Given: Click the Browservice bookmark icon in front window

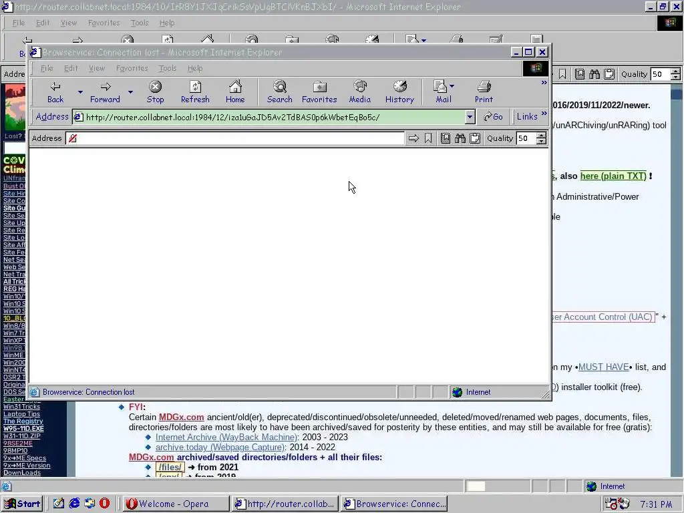Looking at the screenshot, I should click(x=428, y=138).
